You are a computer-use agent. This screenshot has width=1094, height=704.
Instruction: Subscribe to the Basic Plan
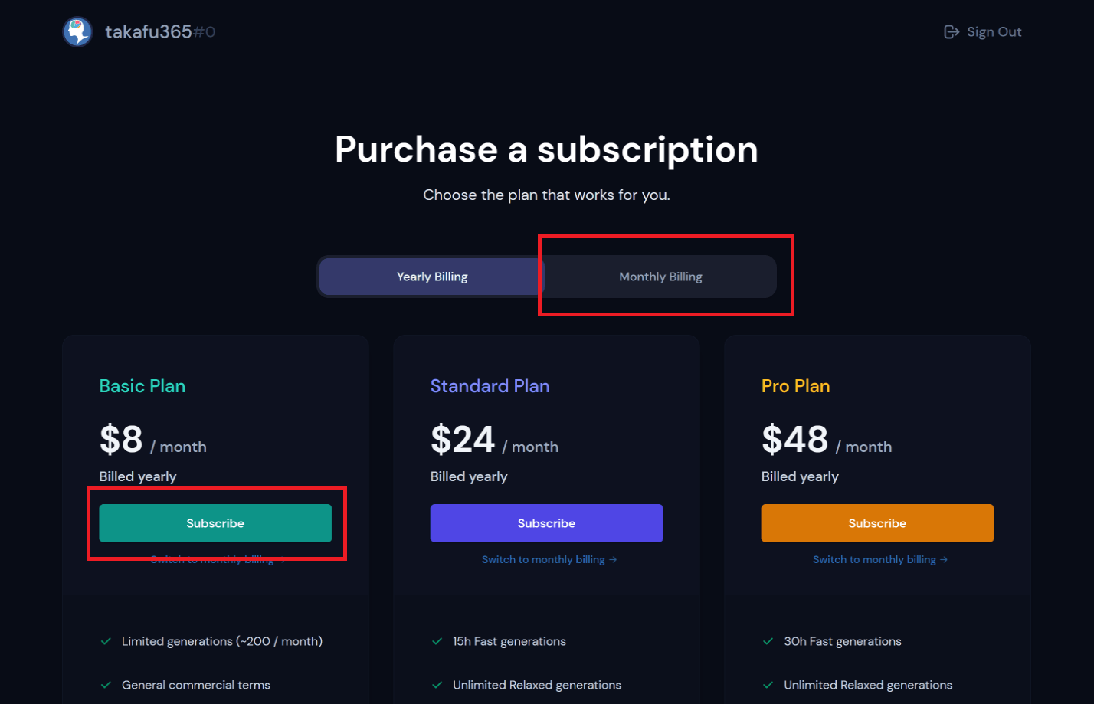(x=215, y=523)
